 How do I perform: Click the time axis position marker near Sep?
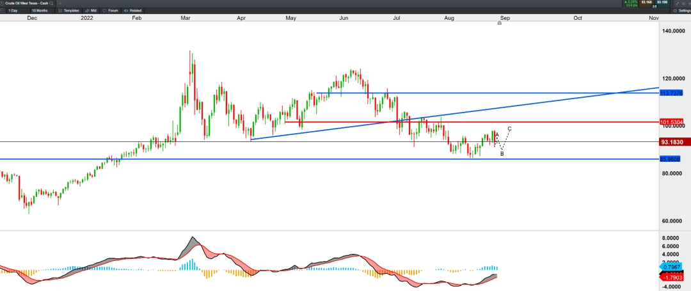(499, 23)
